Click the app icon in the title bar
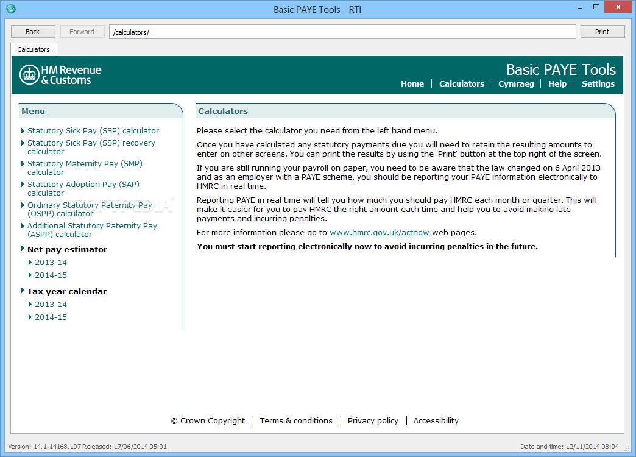 [x=10, y=9]
